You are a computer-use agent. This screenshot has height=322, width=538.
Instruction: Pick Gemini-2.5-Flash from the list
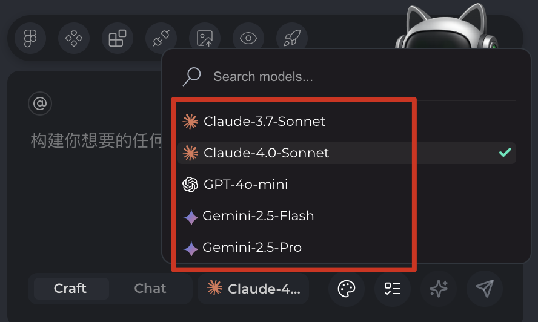coord(258,216)
